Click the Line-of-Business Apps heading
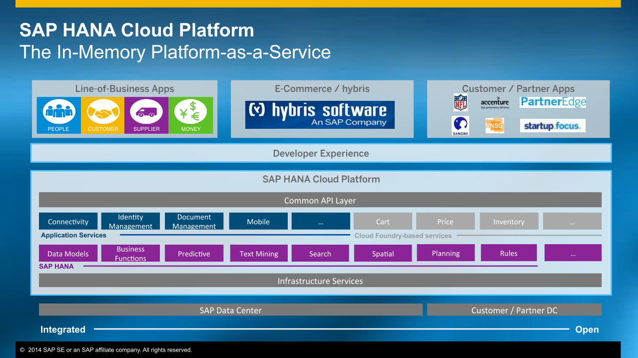 click(x=124, y=88)
